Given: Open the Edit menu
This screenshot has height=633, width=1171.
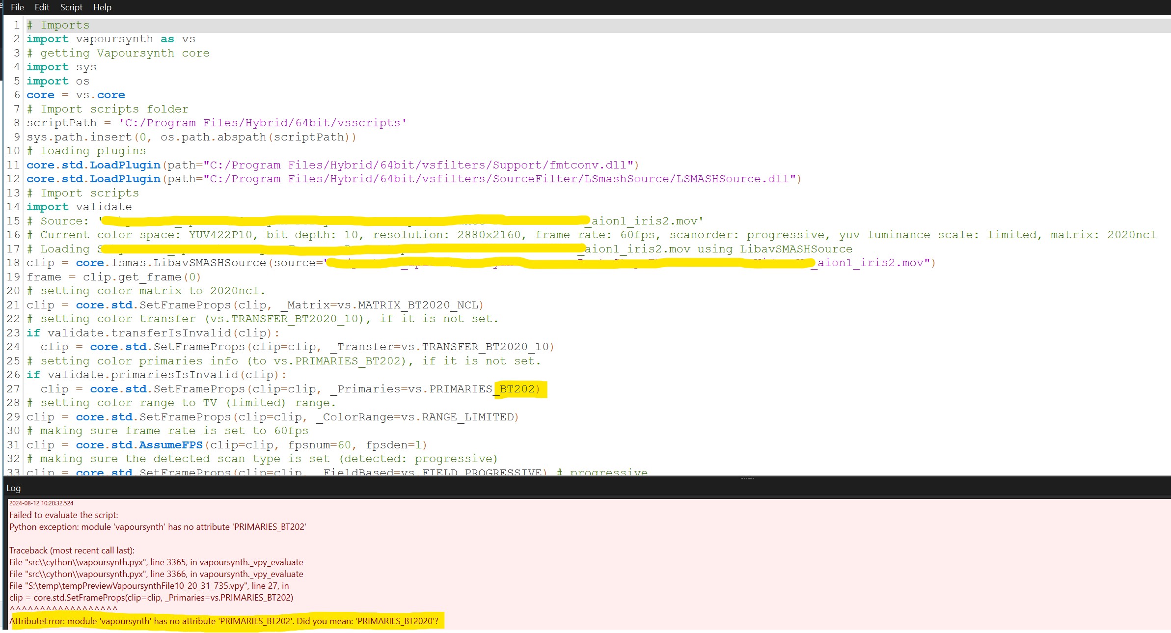Looking at the screenshot, I should click(42, 7).
